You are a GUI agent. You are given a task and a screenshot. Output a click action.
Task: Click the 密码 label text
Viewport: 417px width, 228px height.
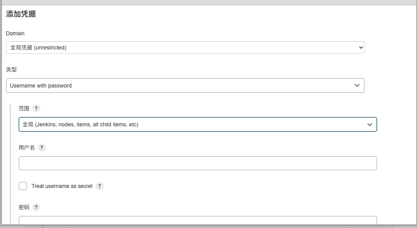[x=24, y=207]
